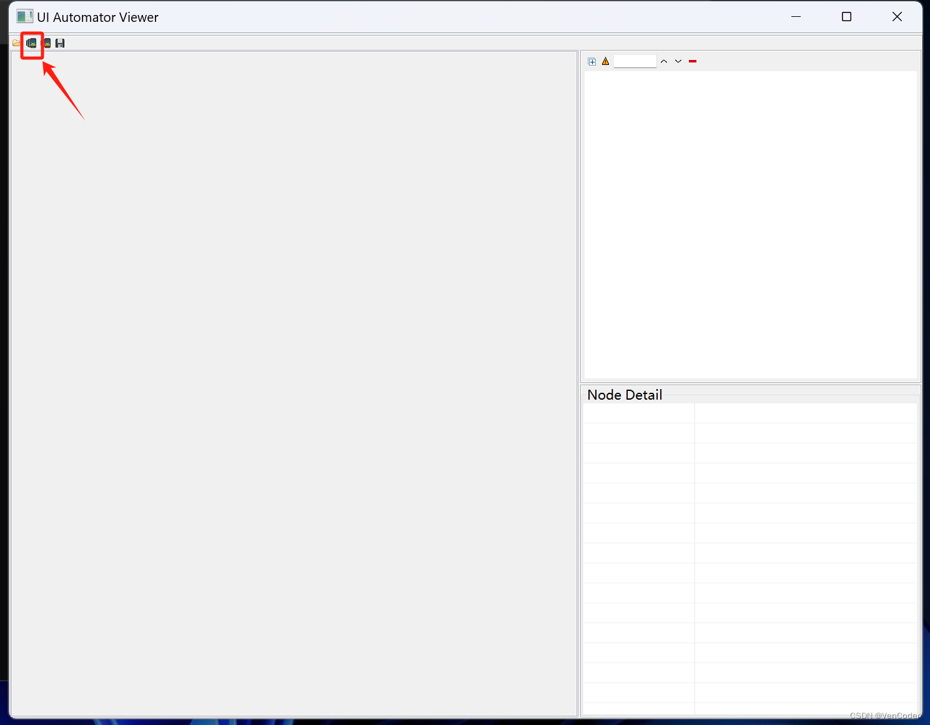Save the screenshot with floppy disk icon
Screen dimensions: 930x725
[60, 43]
